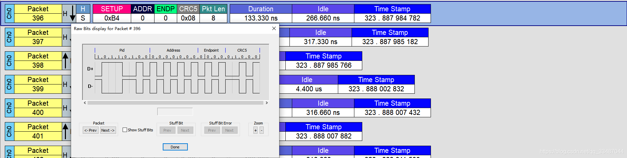The image size is (627, 158).
Task: Click the upstream arrow on Packet 398
Action: pyautogui.click(x=66, y=61)
